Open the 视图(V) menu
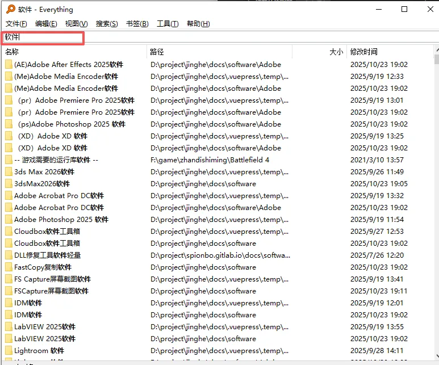Screen dimensions: 439x365 click(77, 24)
